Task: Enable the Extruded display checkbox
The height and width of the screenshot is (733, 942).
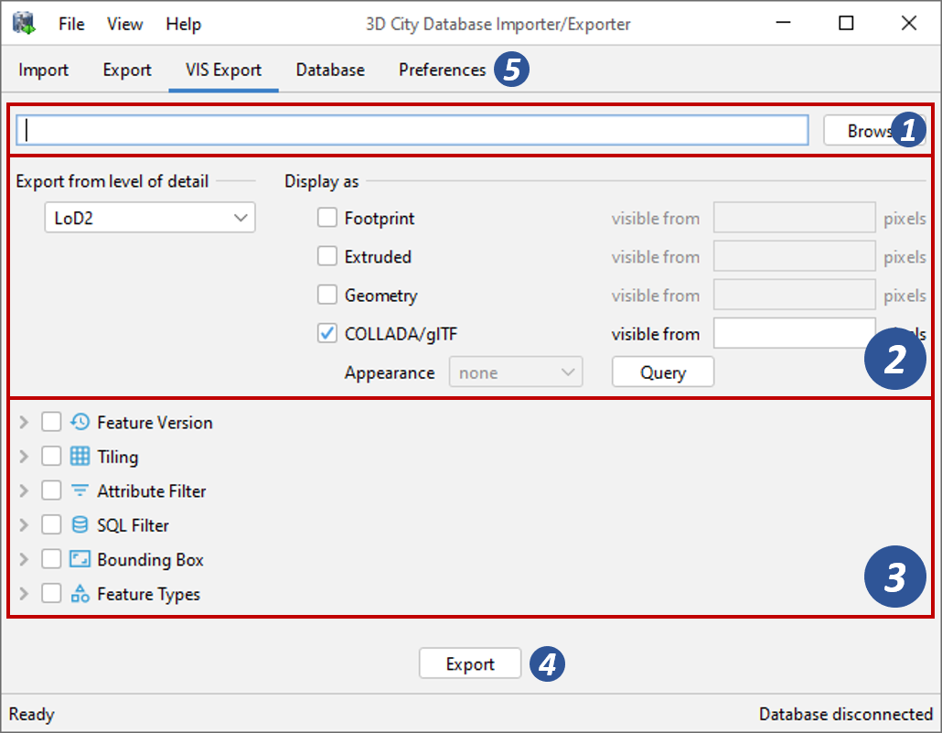Action: (x=326, y=255)
